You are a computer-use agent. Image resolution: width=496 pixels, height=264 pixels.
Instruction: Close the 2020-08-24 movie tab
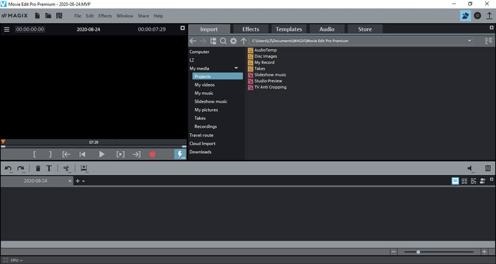[x=70, y=181]
